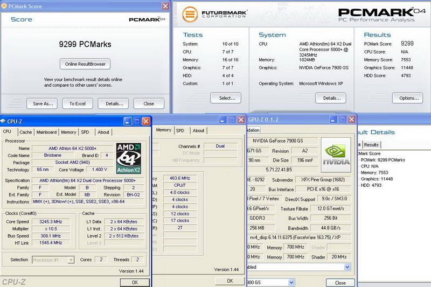Click the Bus Width 256 Bit field
Screen dimensions: 431x287
(x=330, y=218)
